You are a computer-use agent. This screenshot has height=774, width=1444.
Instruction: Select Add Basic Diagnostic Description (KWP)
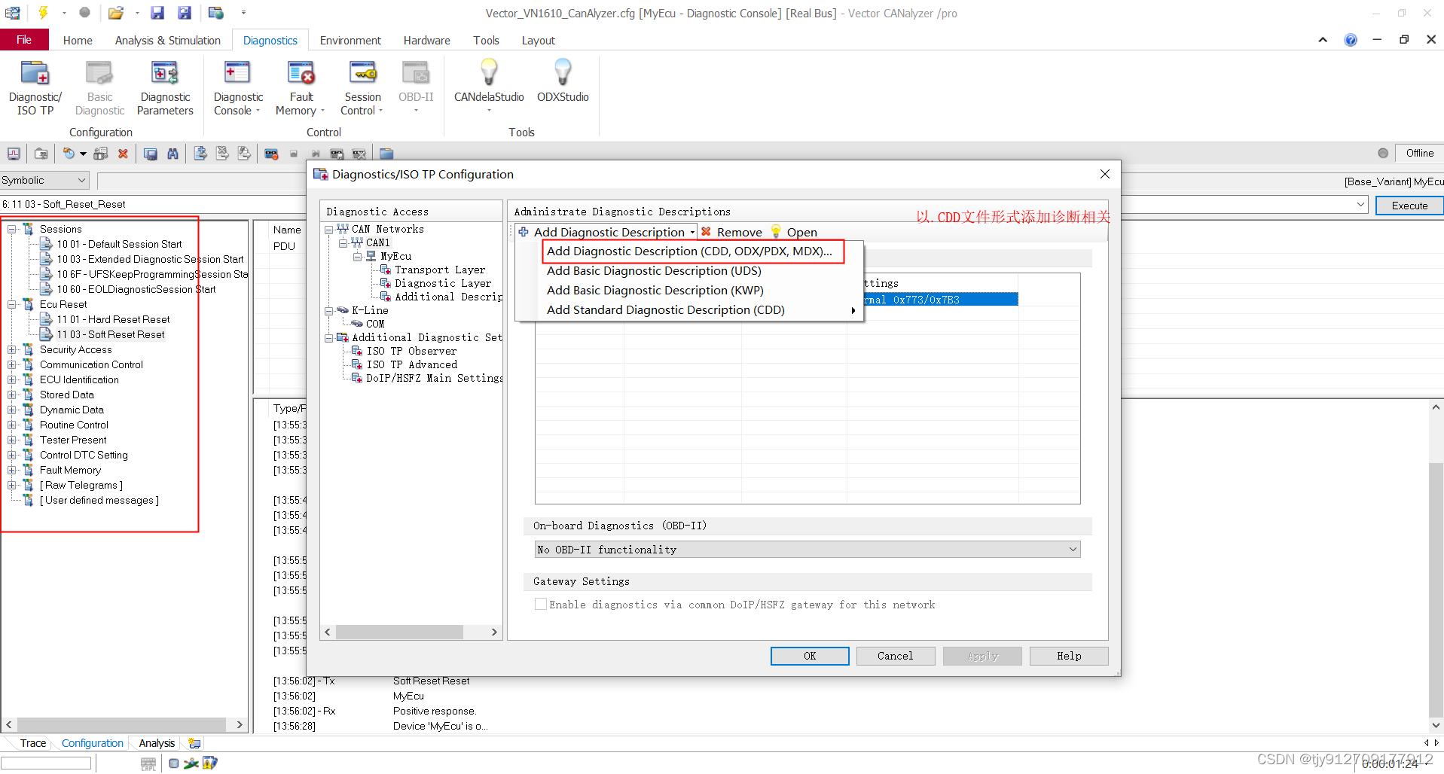[655, 291]
